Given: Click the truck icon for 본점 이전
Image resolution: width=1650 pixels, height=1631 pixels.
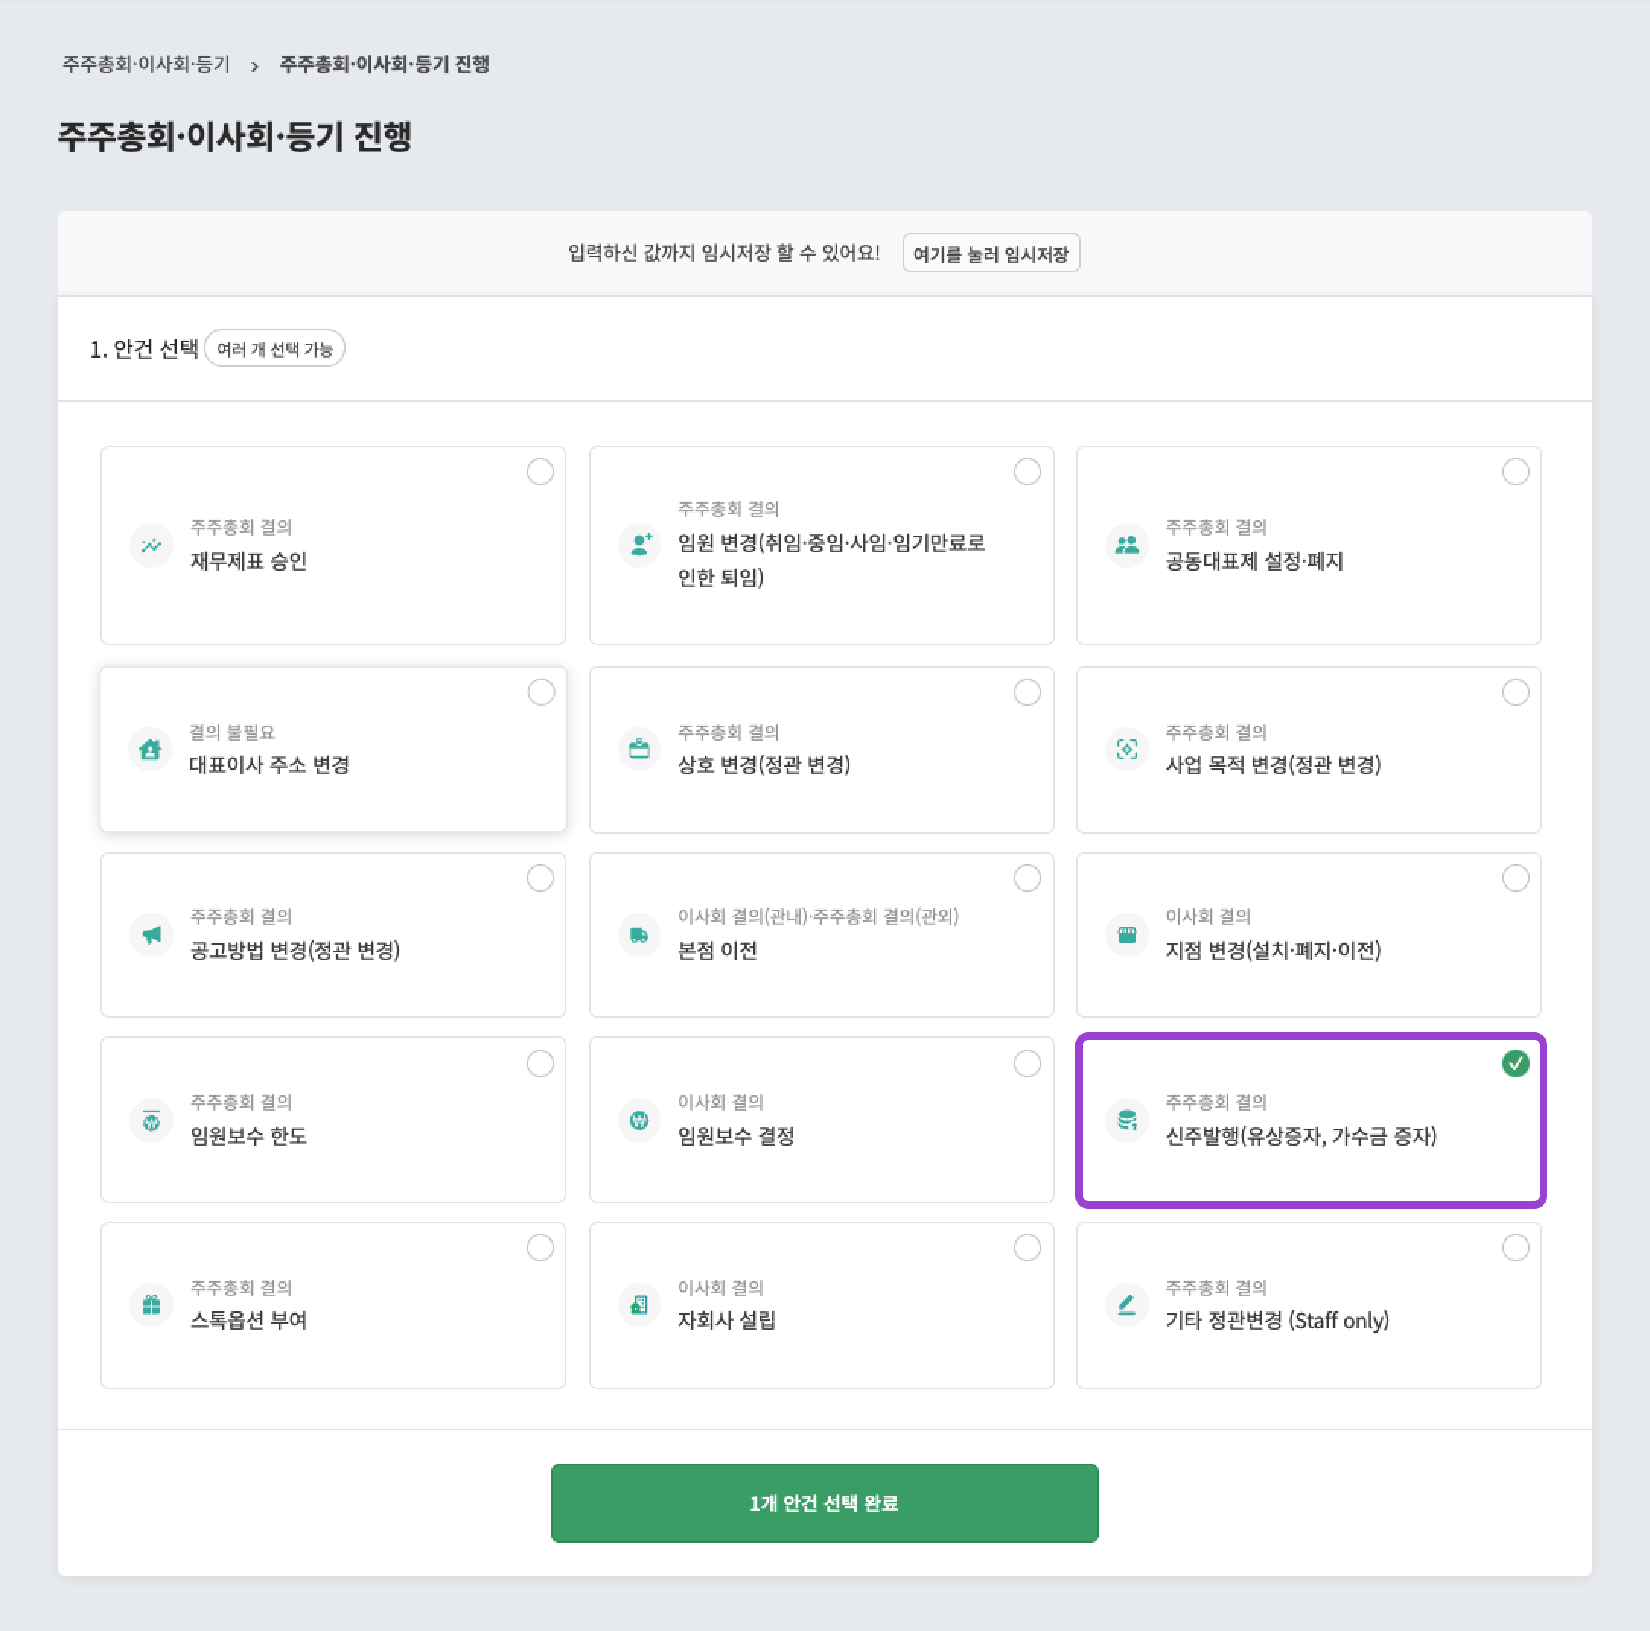Looking at the screenshot, I should [639, 935].
